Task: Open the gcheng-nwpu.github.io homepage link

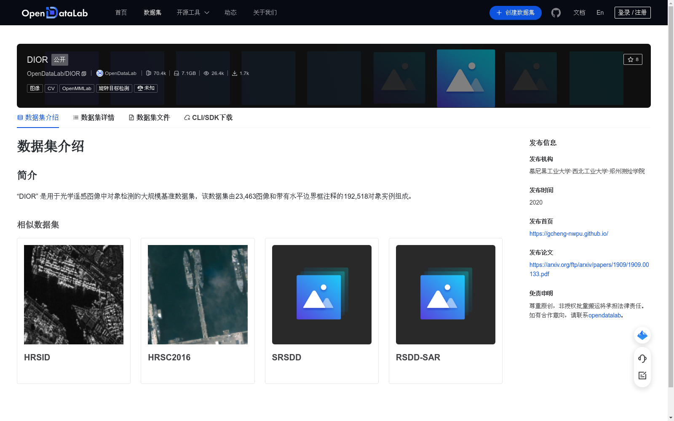Action: point(569,234)
